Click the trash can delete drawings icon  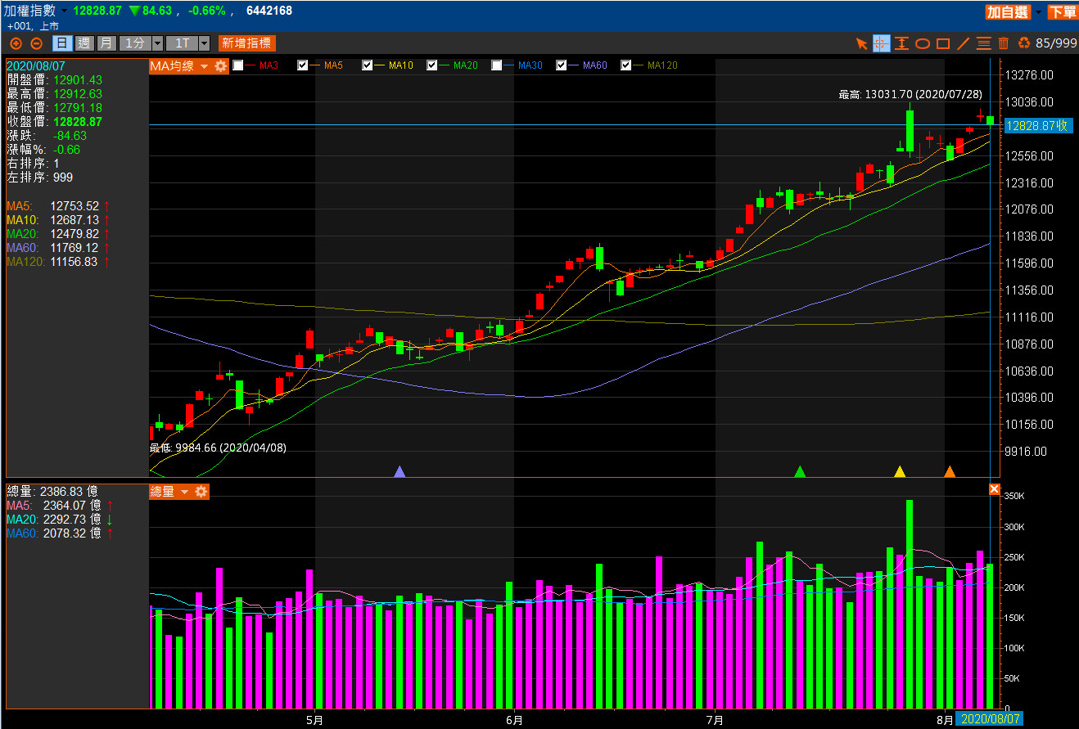(x=1003, y=43)
